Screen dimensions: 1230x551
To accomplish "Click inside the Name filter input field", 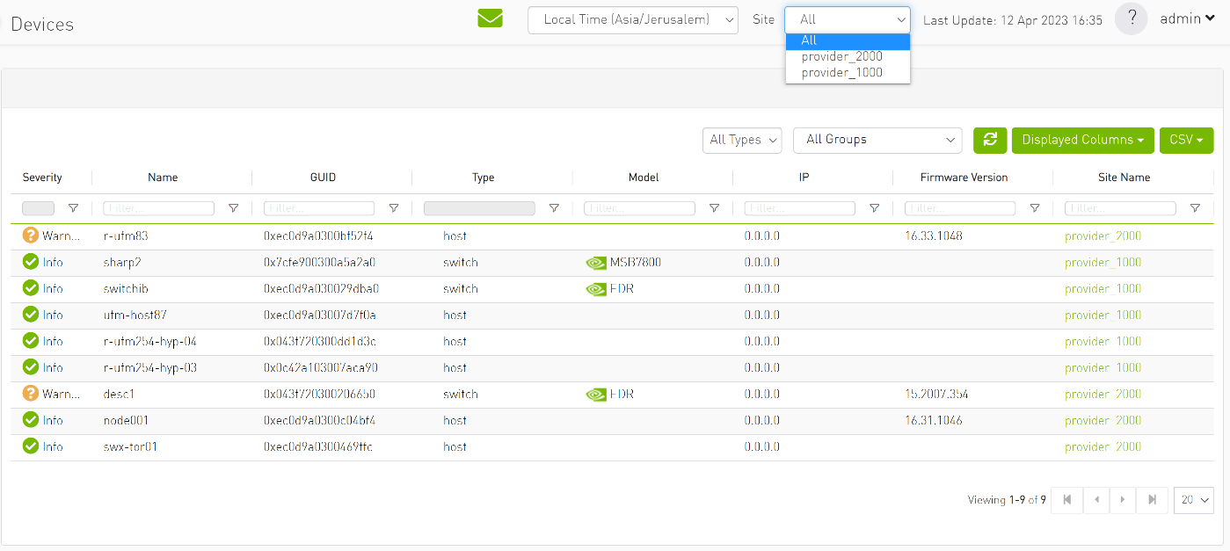I will pyautogui.click(x=158, y=208).
